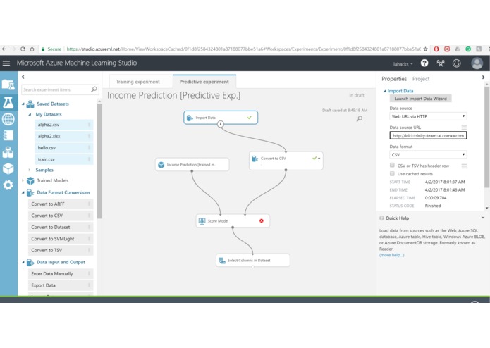
Task: Click the canvas search magnifier icon
Action: pos(360,118)
